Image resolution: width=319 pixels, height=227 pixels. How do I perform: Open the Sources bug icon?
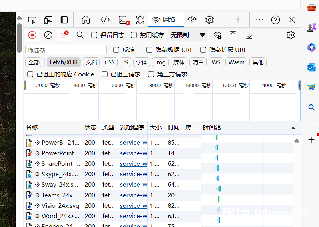140,20
